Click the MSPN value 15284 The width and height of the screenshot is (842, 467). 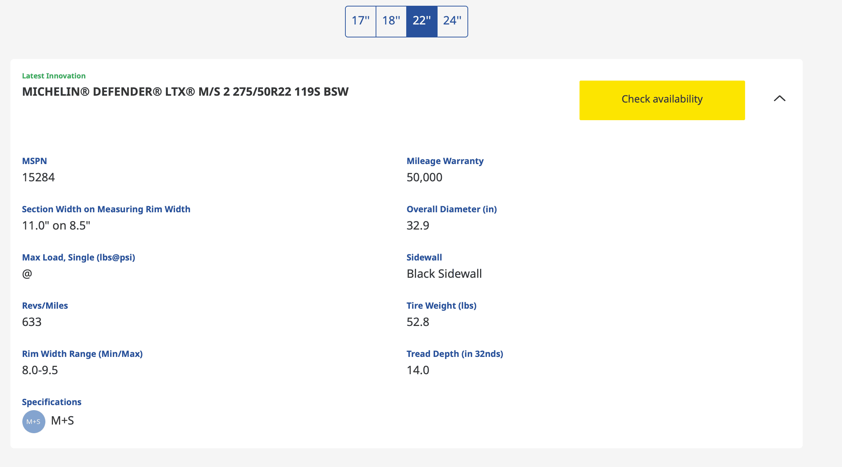pyautogui.click(x=39, y=177)
